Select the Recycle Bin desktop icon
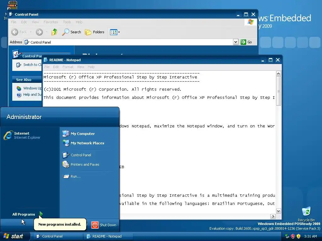Screen dimensions: 322x241 click(306, 214)
